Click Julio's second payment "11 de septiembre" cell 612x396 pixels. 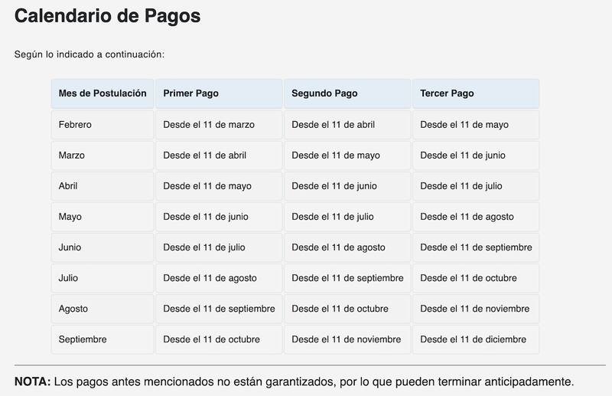(347, 278)
